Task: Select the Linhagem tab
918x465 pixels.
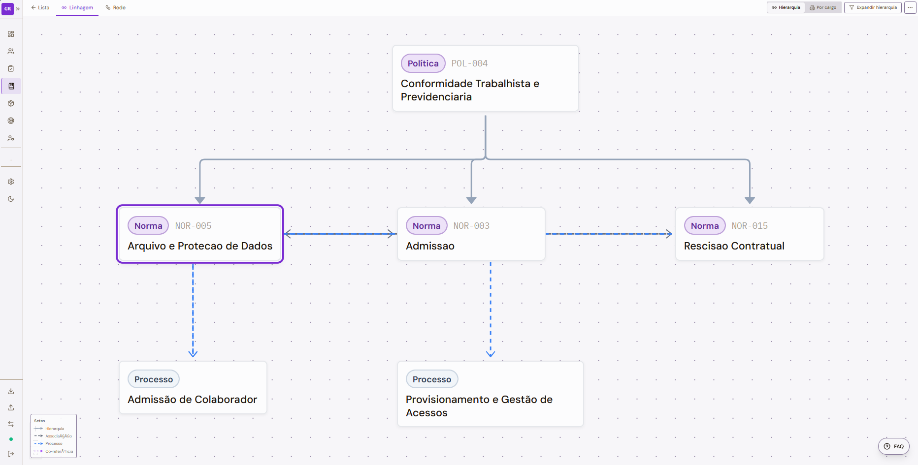Action: pyautogui.click(x=77, y=7)
